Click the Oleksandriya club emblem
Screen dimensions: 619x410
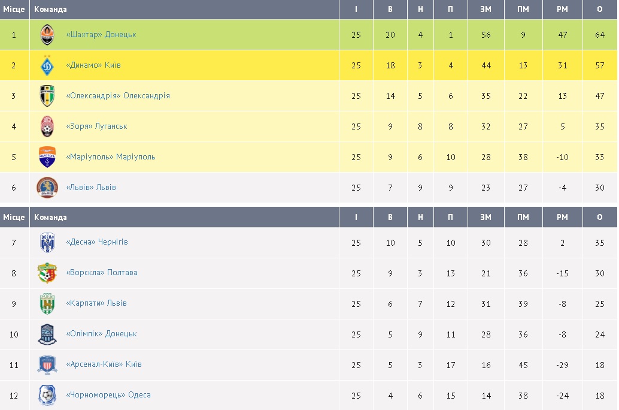coord(47,96)
